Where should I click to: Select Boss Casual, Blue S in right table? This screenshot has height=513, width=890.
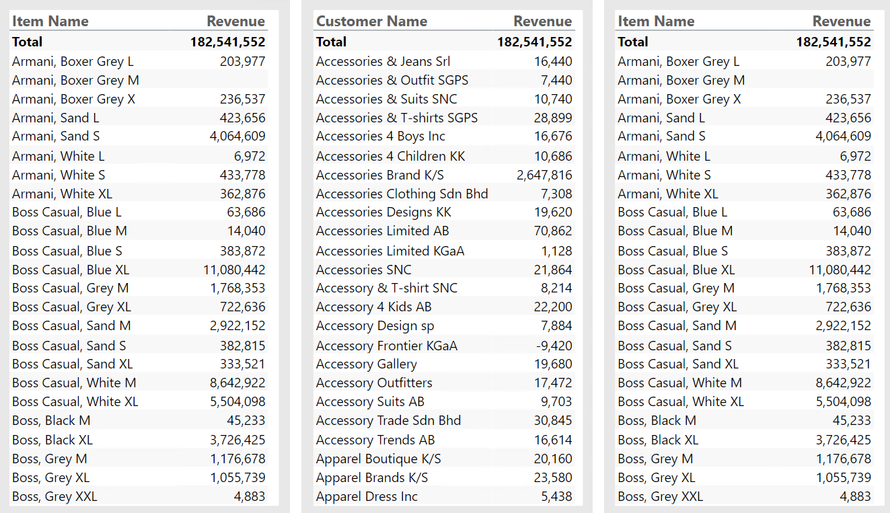click(673, 251)
